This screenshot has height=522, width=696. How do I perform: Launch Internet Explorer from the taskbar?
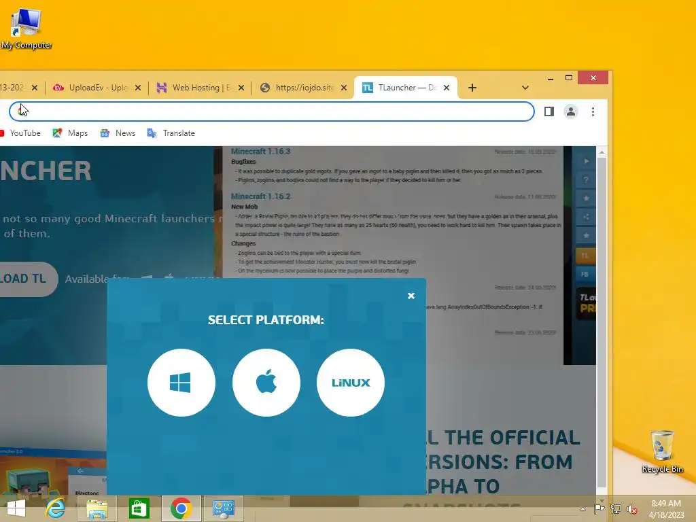point(56,508)
